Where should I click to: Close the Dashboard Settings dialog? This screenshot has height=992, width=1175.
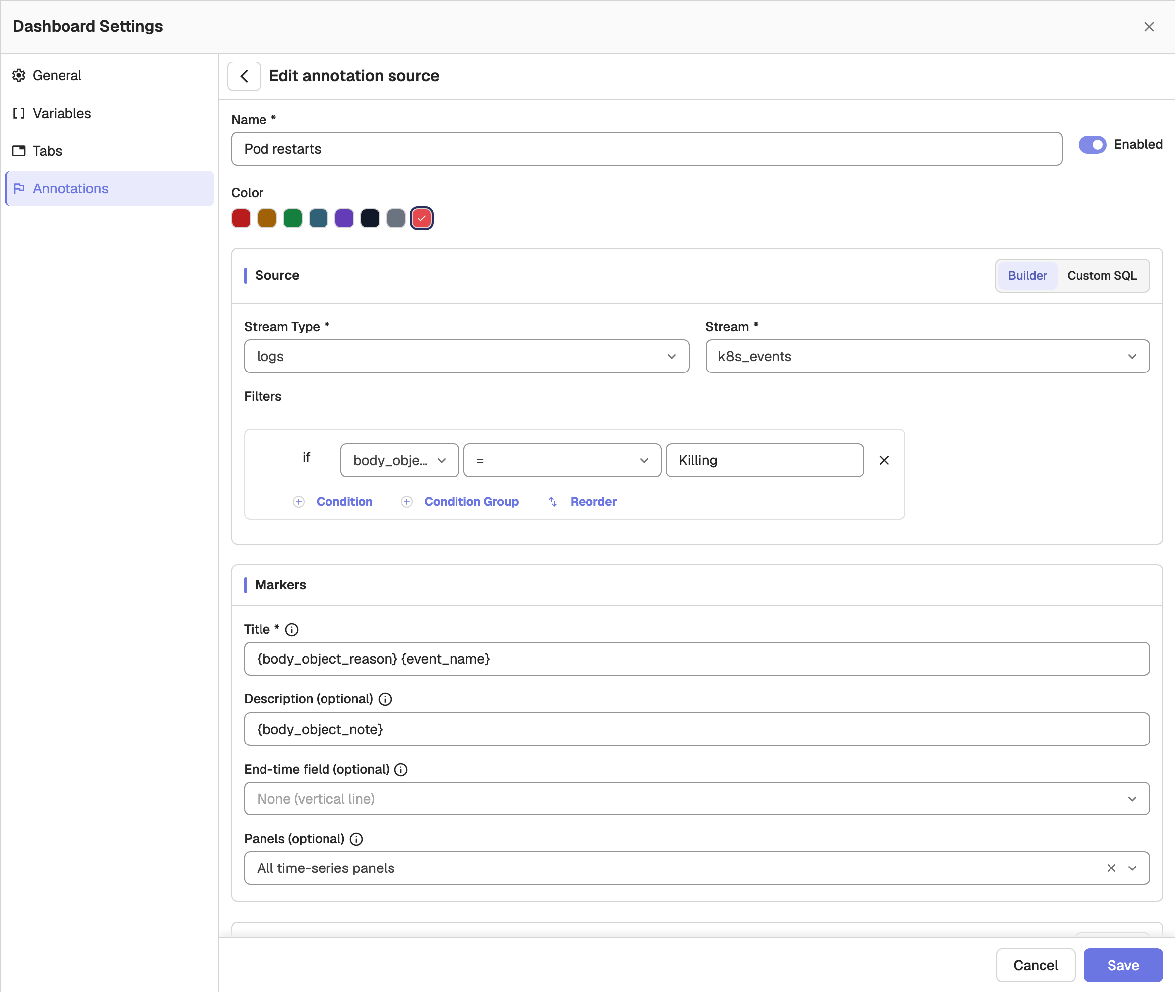pos(1149,26)
